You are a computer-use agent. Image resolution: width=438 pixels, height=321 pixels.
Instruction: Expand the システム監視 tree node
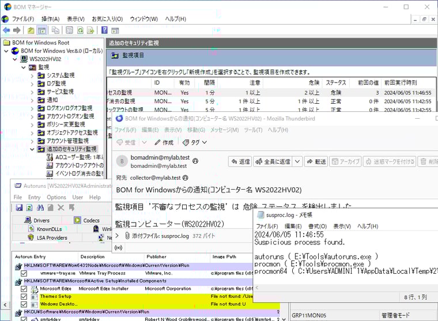point(32,75)
